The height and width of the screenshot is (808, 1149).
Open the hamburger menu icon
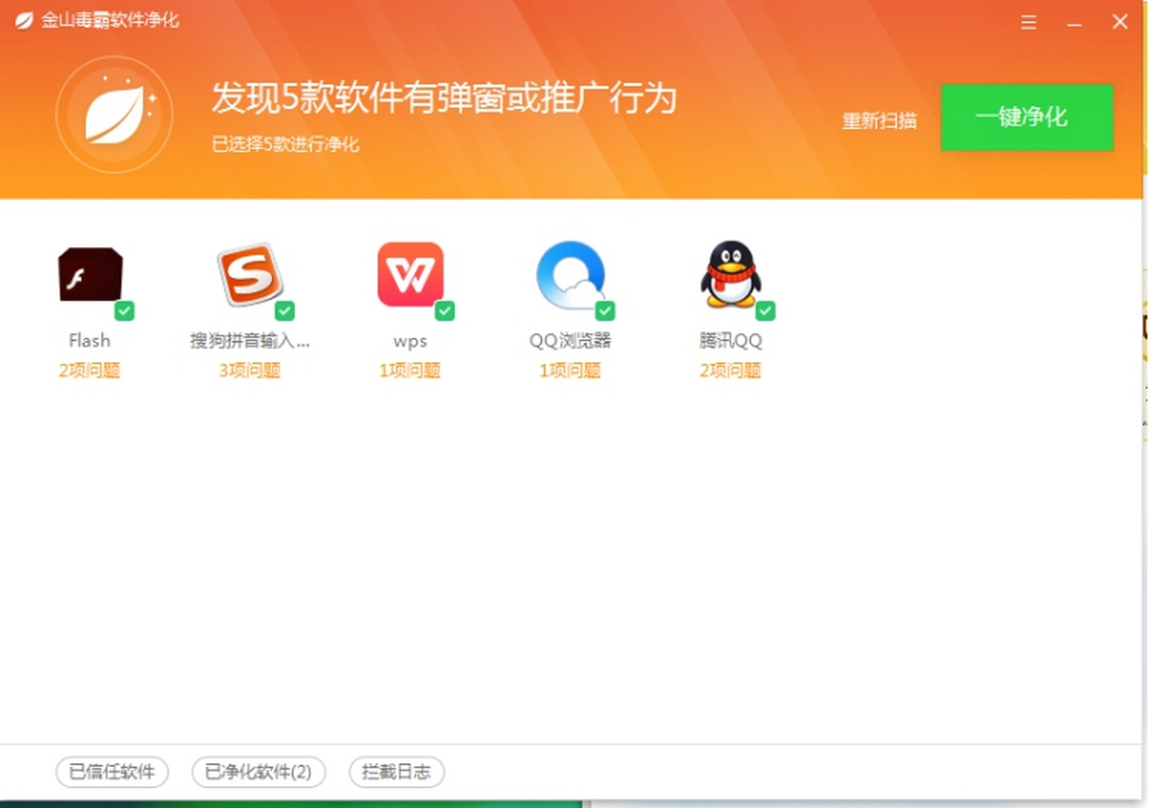pyautogui.click(x=1028, y=22)
